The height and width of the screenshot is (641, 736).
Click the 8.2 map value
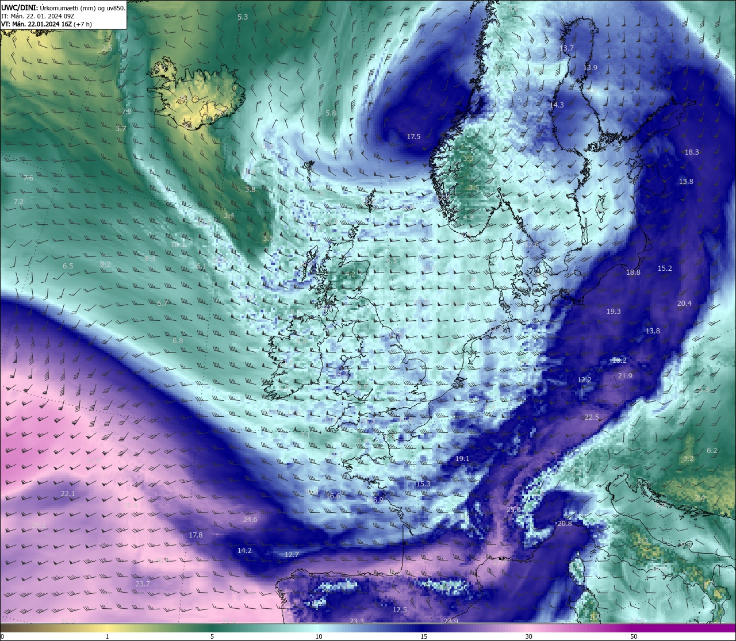105,264
